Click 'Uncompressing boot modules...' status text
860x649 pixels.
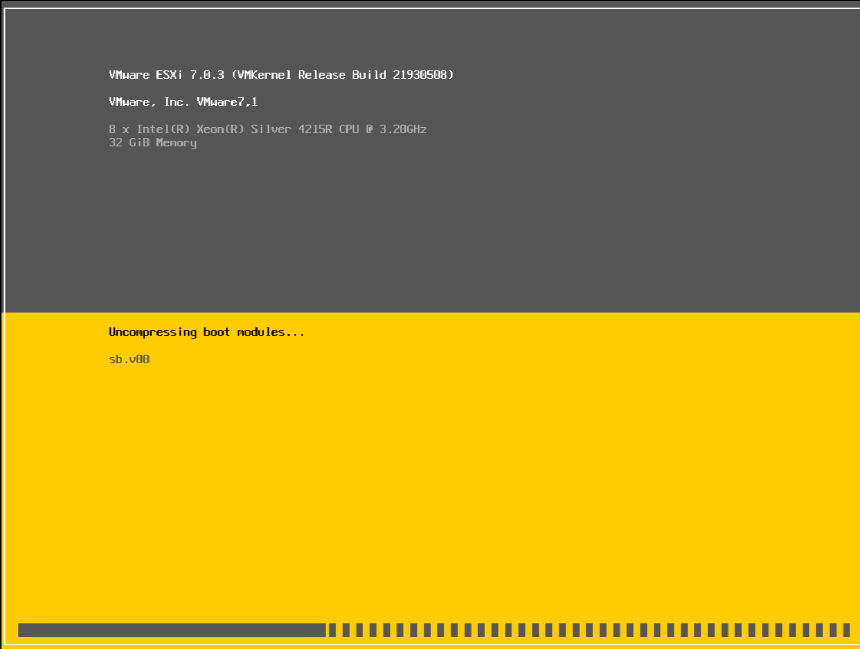tap(206, 332)
